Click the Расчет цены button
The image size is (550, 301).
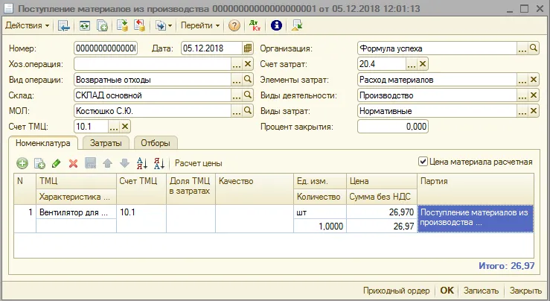[198, 163]
